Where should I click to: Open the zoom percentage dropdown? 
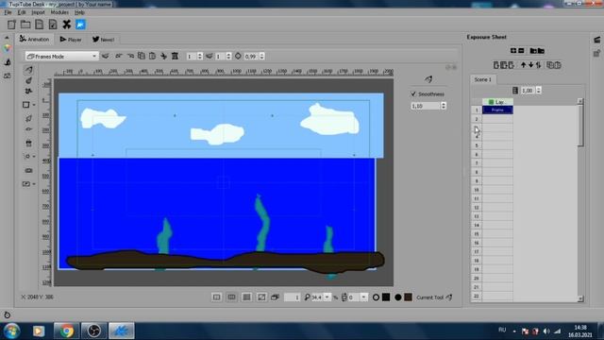point(327,297)
